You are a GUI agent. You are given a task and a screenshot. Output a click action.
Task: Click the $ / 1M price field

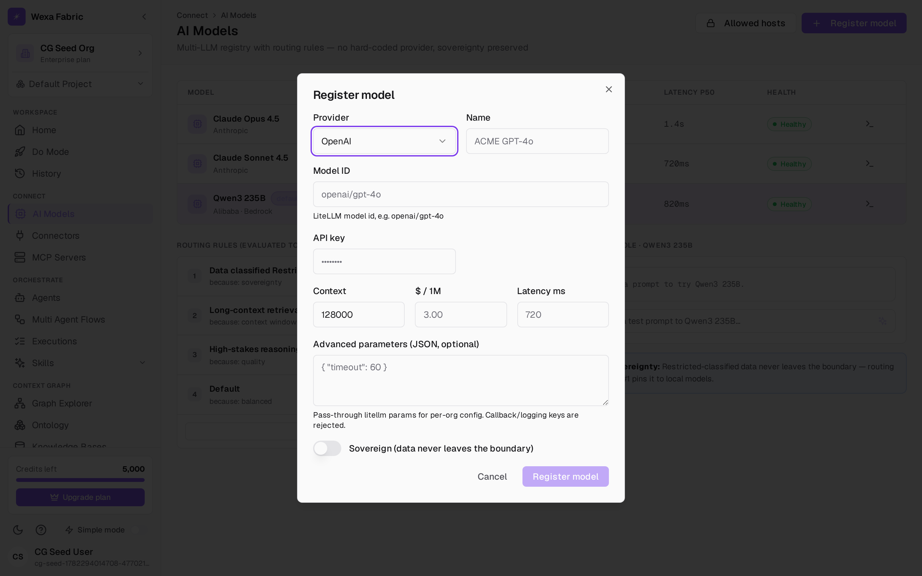click(461, 315)
